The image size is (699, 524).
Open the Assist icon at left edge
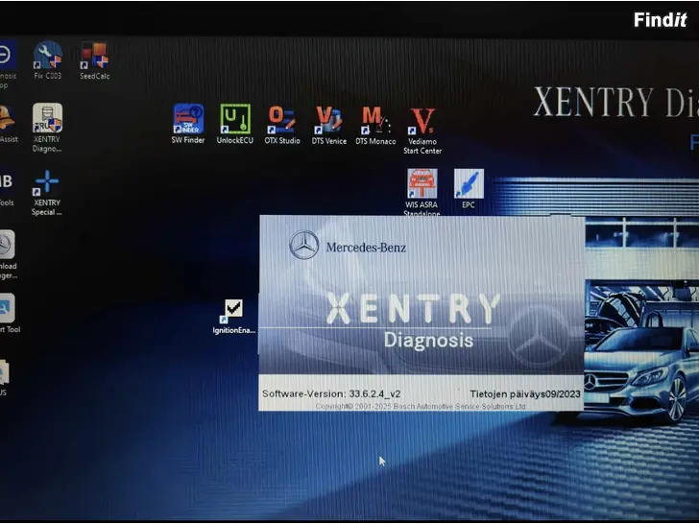point(6,119)
